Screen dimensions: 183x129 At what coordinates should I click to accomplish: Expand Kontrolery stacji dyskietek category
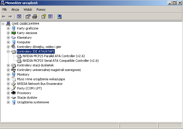tap(8, 65)
